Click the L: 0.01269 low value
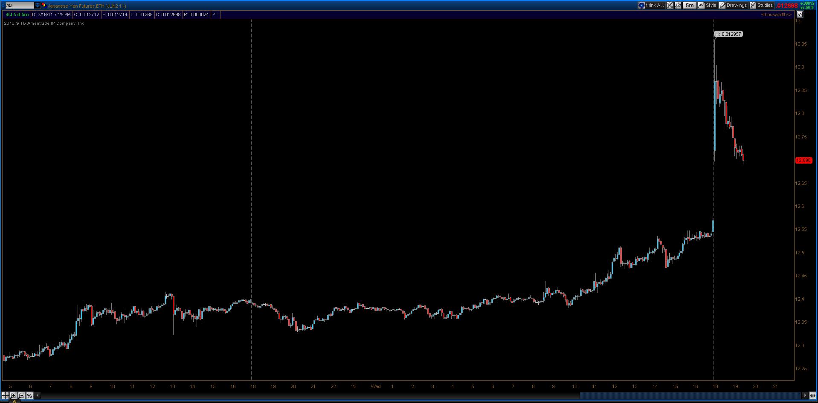Screen dimensions: 818x403 [142, 14]
